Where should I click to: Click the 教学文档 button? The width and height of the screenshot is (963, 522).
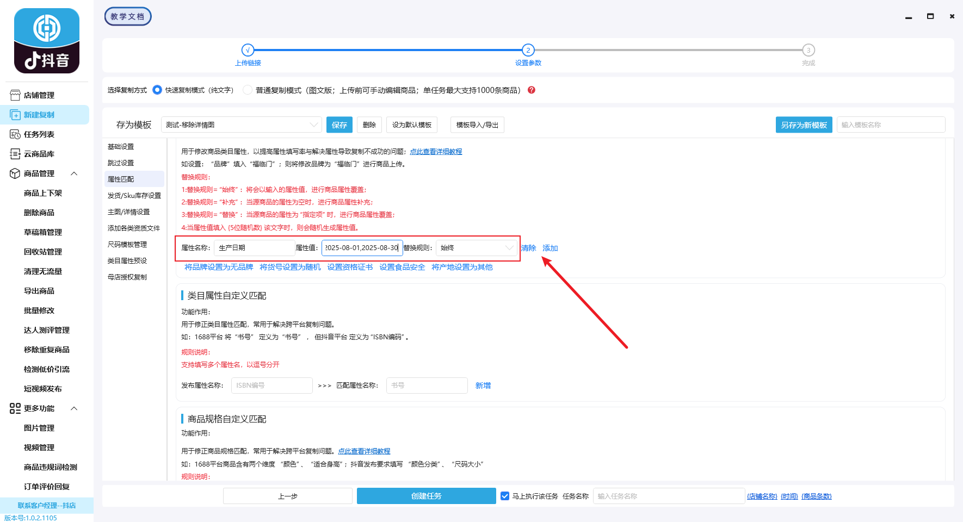tap(128, 16)
